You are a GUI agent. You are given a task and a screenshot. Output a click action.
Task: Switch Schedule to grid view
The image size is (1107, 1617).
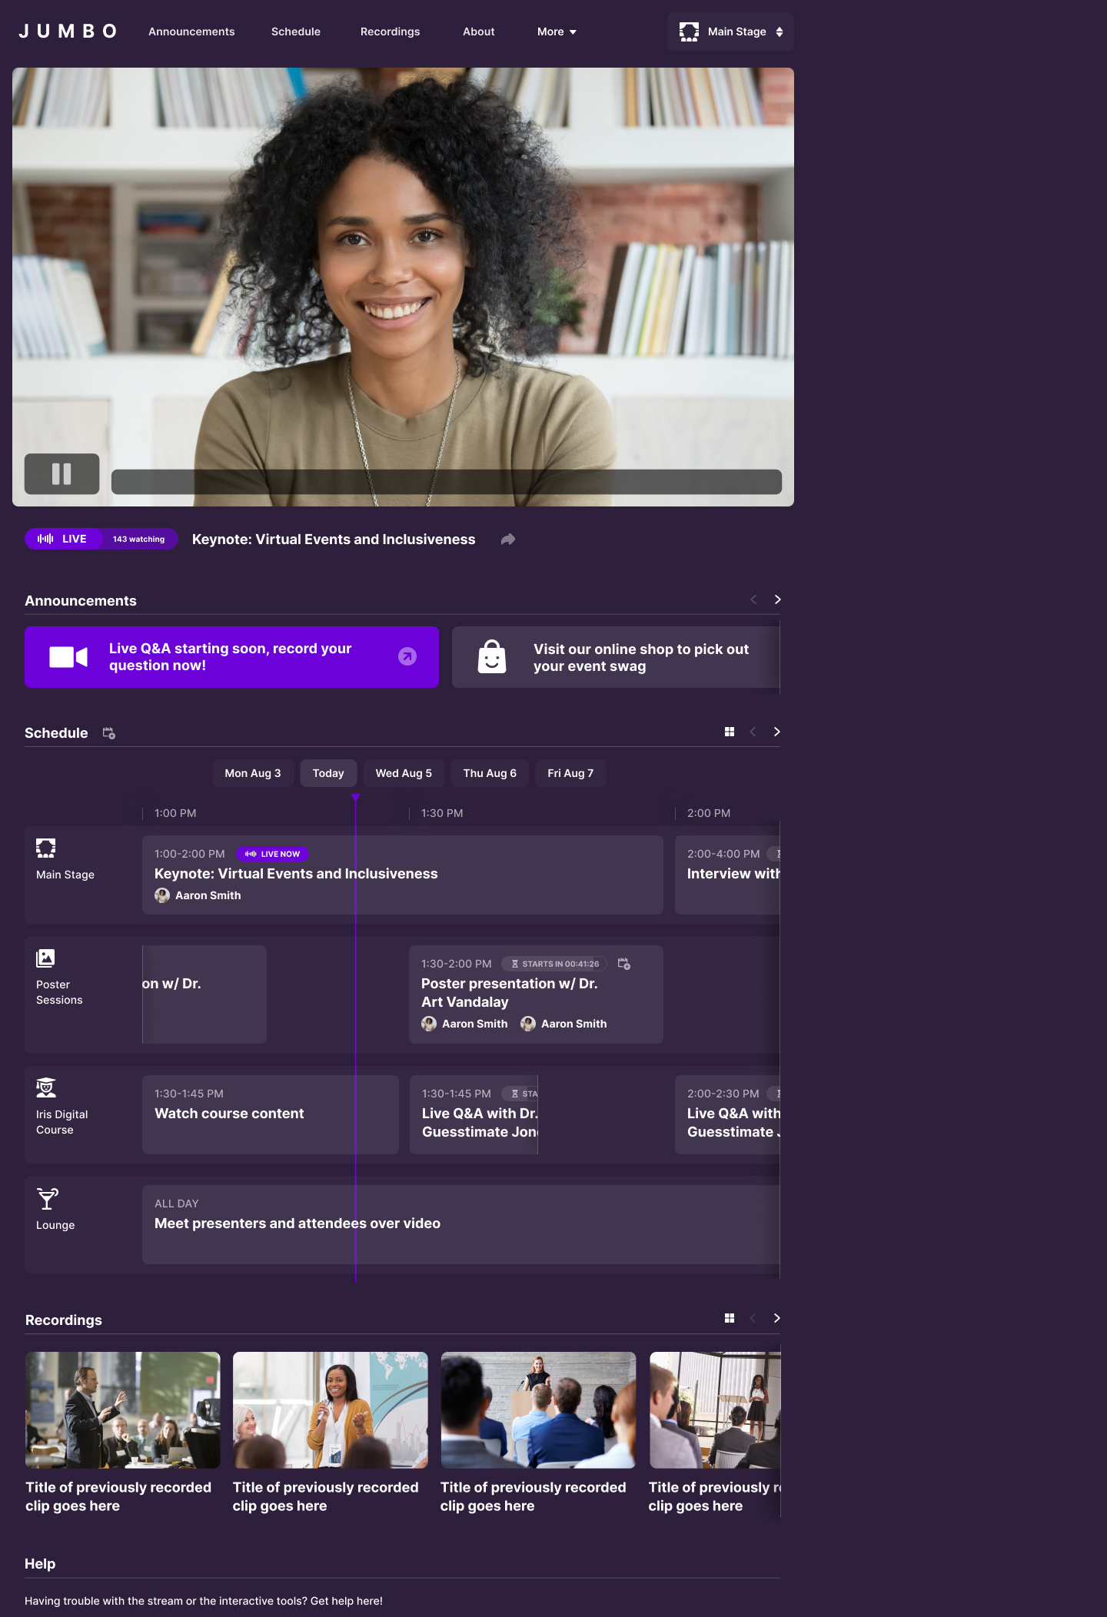[x=730, y=732]
